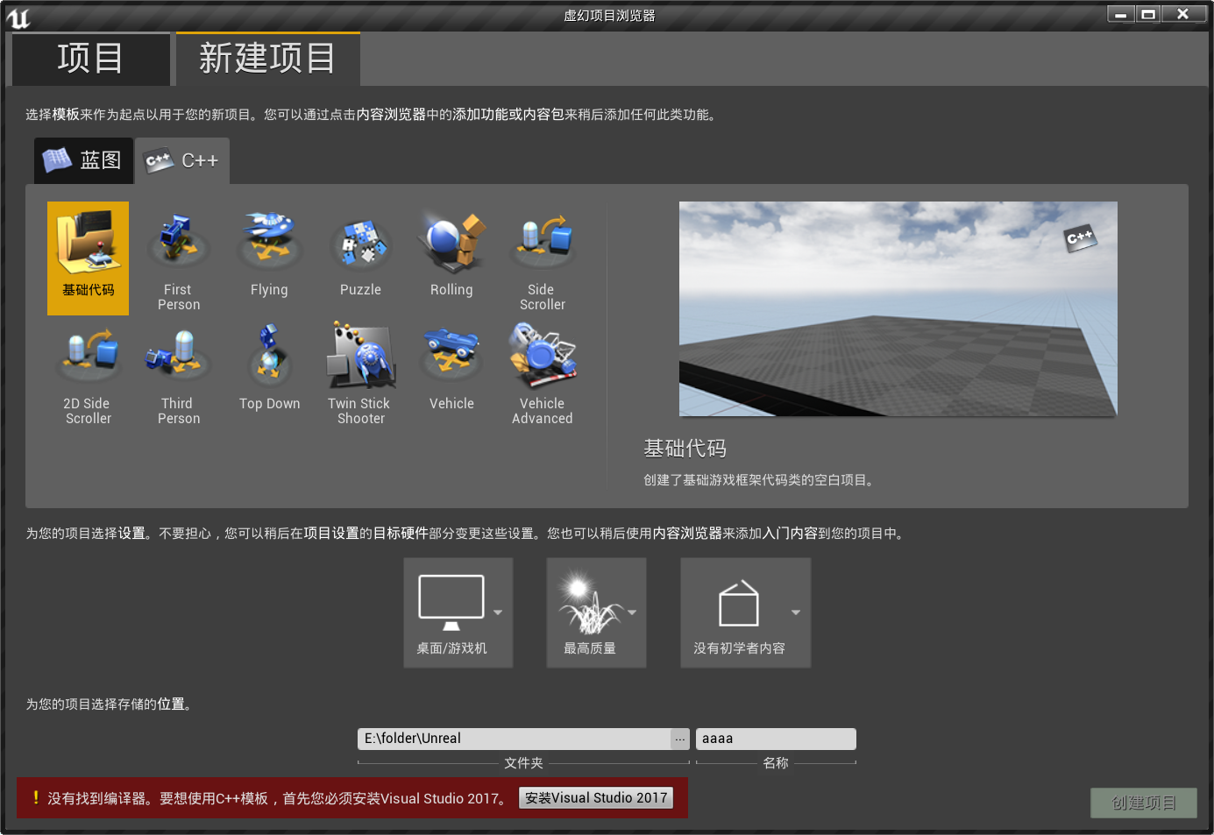Open the 新建项目 tab
Viewport: 1214px width, 835px height.
click(268, 60)
